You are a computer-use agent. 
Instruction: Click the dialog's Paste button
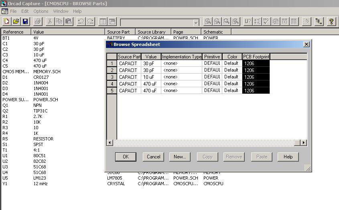click(x=262, y=157)
